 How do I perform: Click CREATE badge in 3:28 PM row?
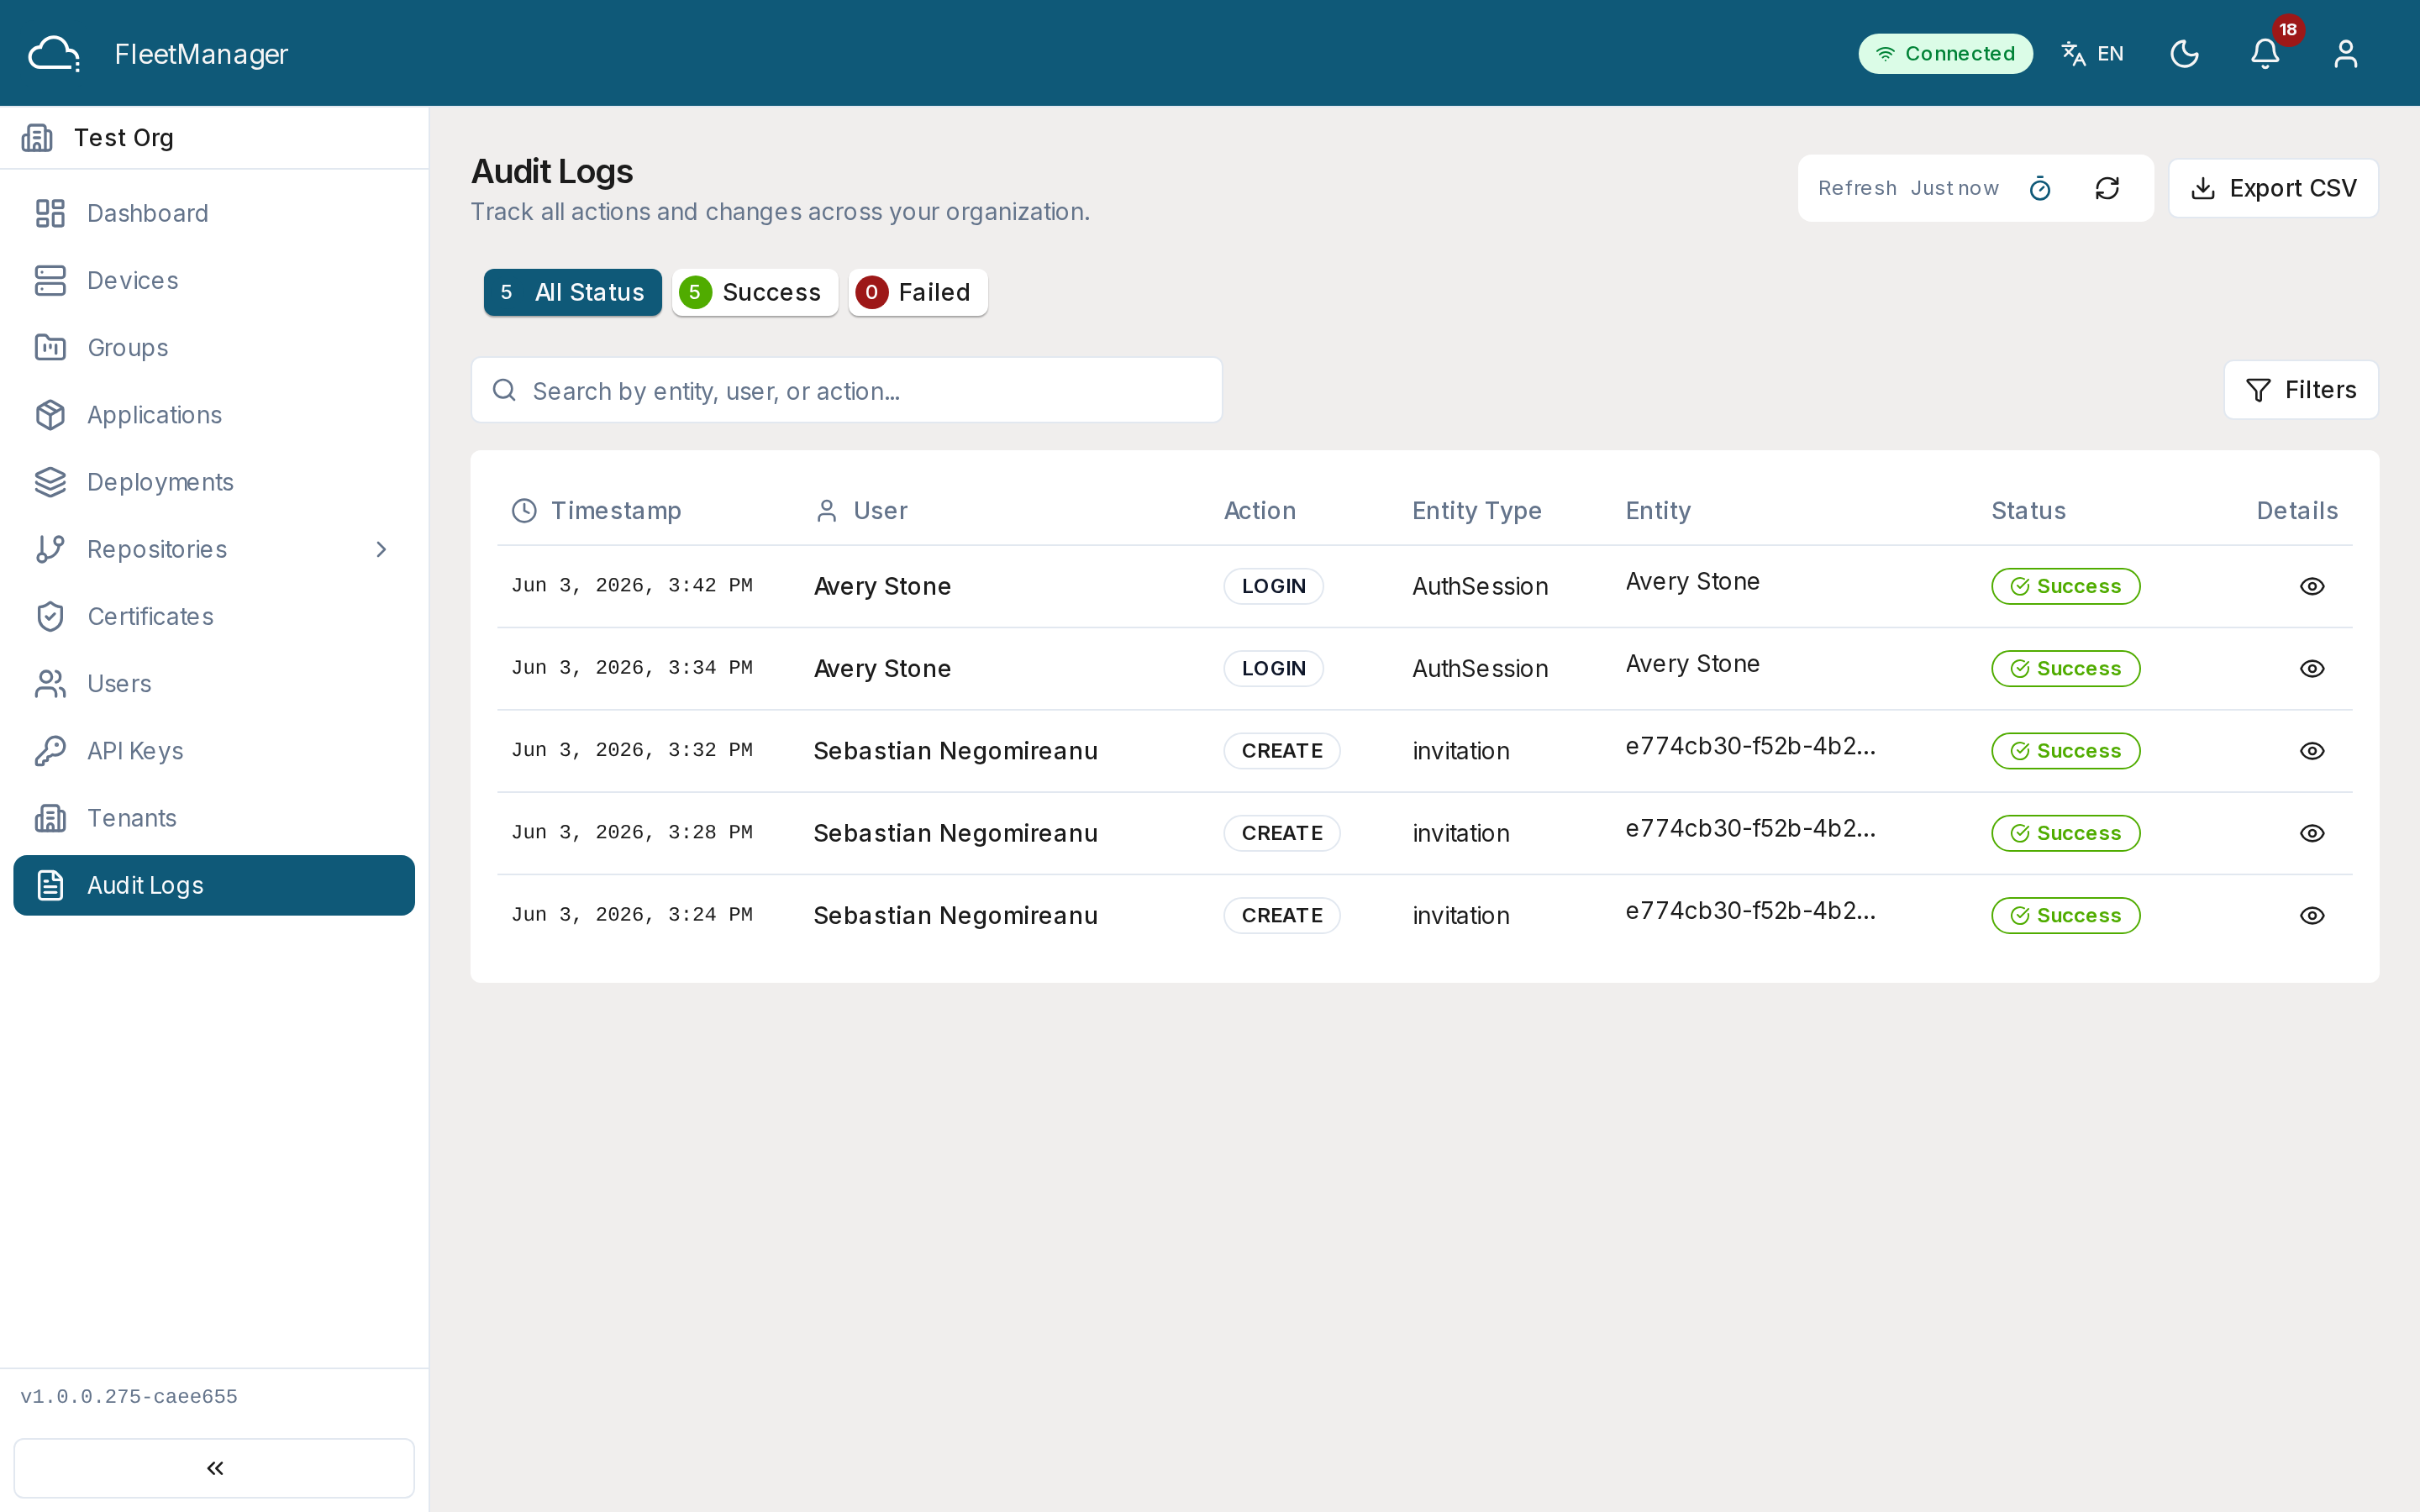coord(1282,833)
